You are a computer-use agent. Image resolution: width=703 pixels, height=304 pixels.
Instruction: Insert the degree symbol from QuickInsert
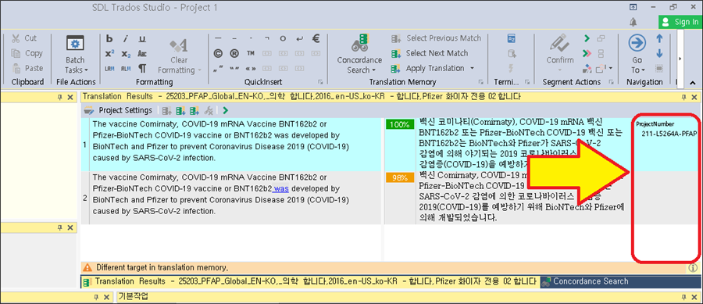[283, 38]
